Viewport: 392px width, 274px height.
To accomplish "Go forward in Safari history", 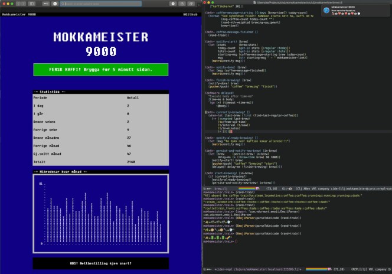I will (24, 4).
